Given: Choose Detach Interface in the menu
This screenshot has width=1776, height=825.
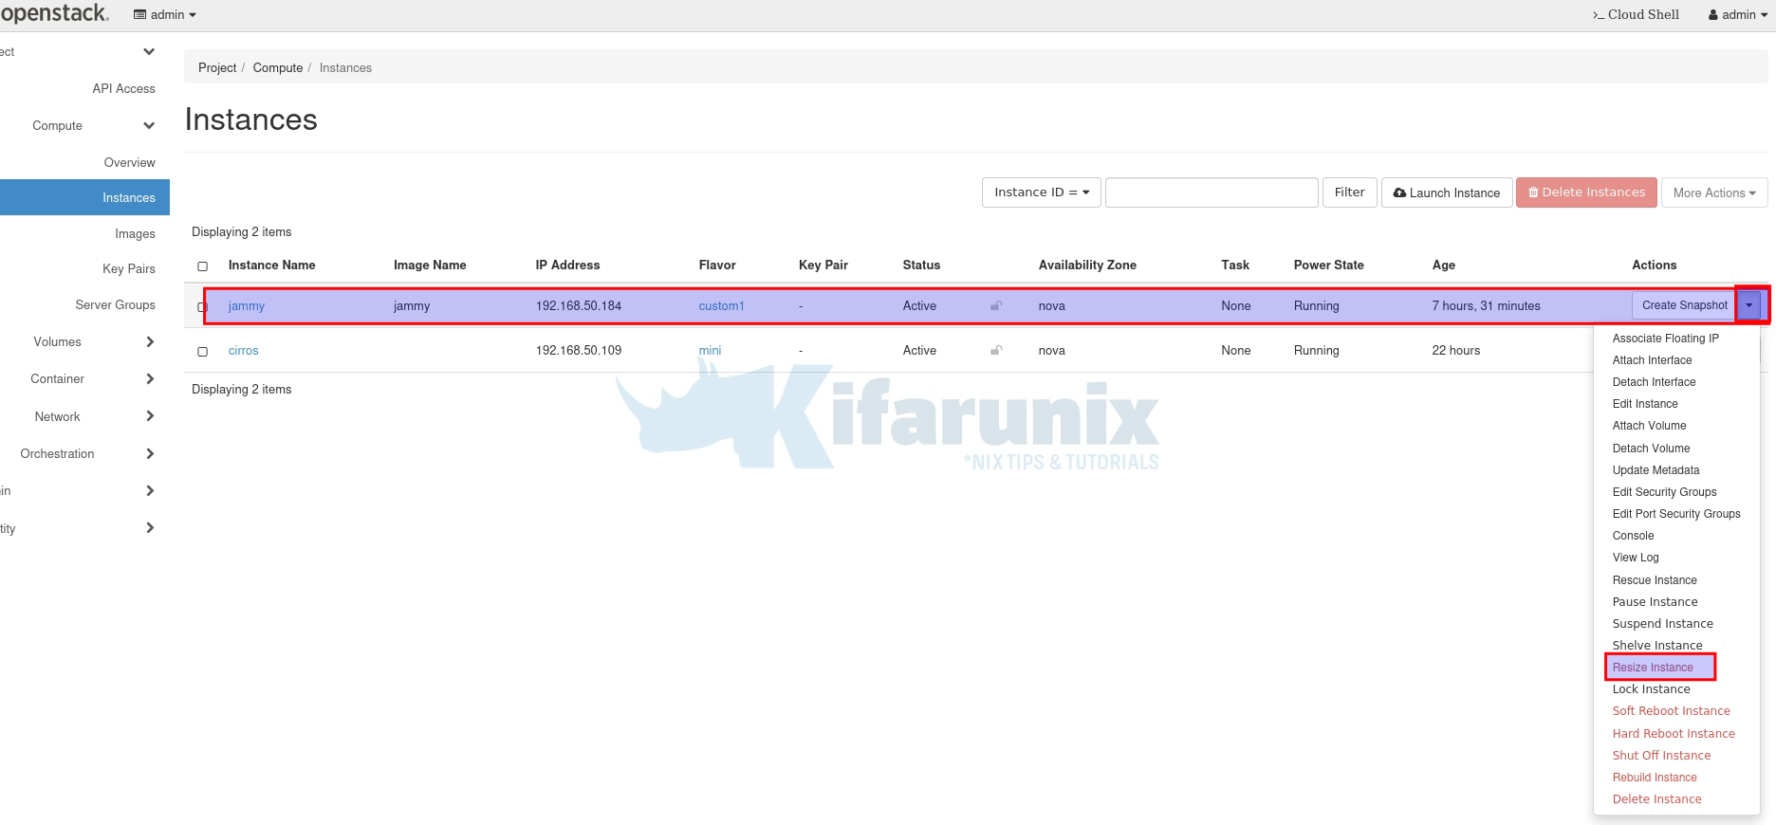Looking at the screenshot, I should (1654, 382).
